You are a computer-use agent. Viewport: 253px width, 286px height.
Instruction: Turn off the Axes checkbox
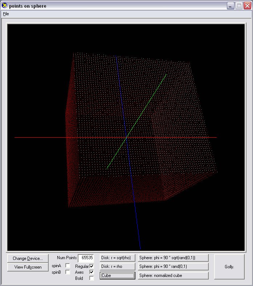[91, 272]
